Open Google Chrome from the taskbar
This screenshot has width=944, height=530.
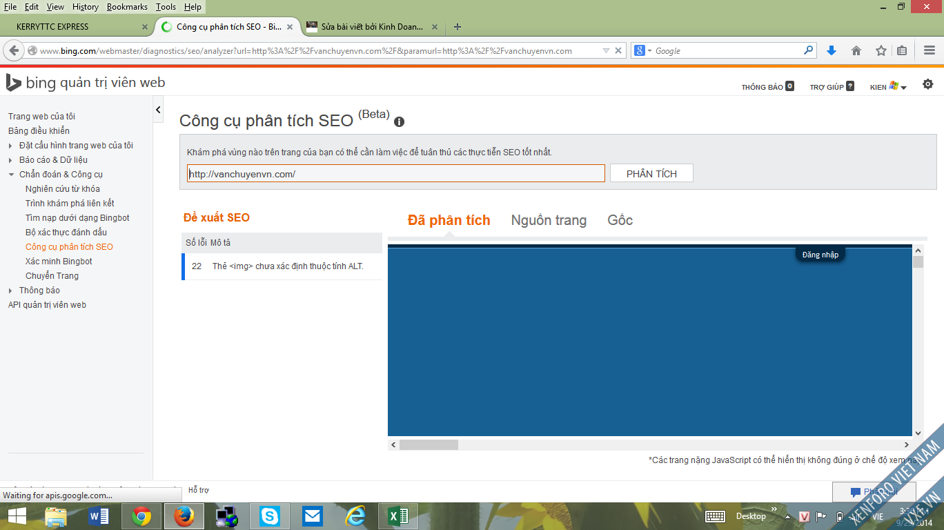pos(141,516)
